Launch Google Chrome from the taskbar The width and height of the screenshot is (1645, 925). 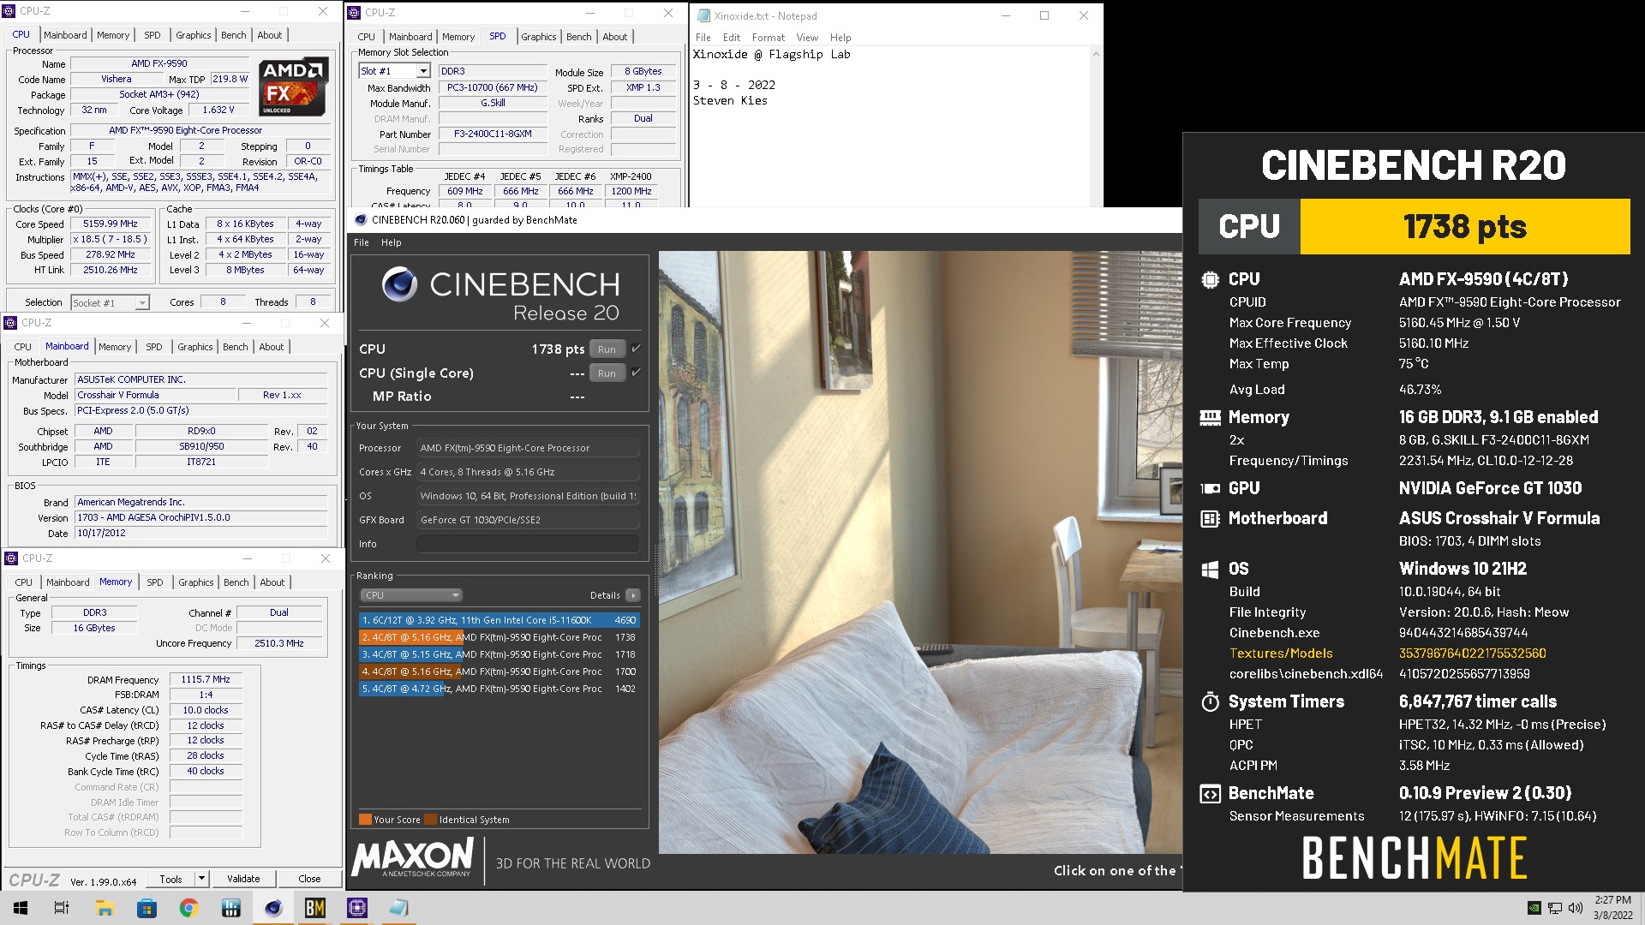188,908
